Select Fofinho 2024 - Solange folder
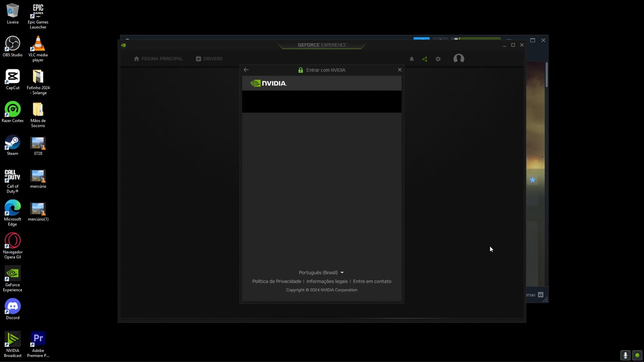Viewport: 644px width, 362px height. [x=38, y=82]
